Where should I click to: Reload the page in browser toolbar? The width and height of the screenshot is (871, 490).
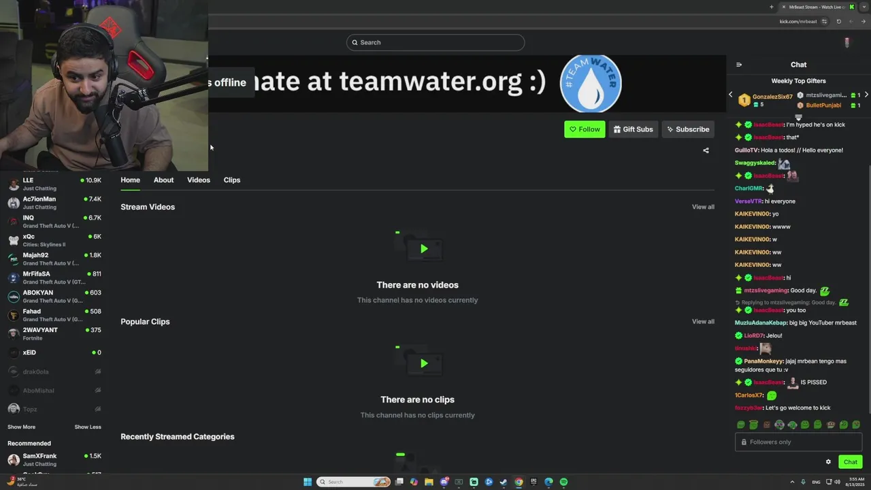pos(838,21)
